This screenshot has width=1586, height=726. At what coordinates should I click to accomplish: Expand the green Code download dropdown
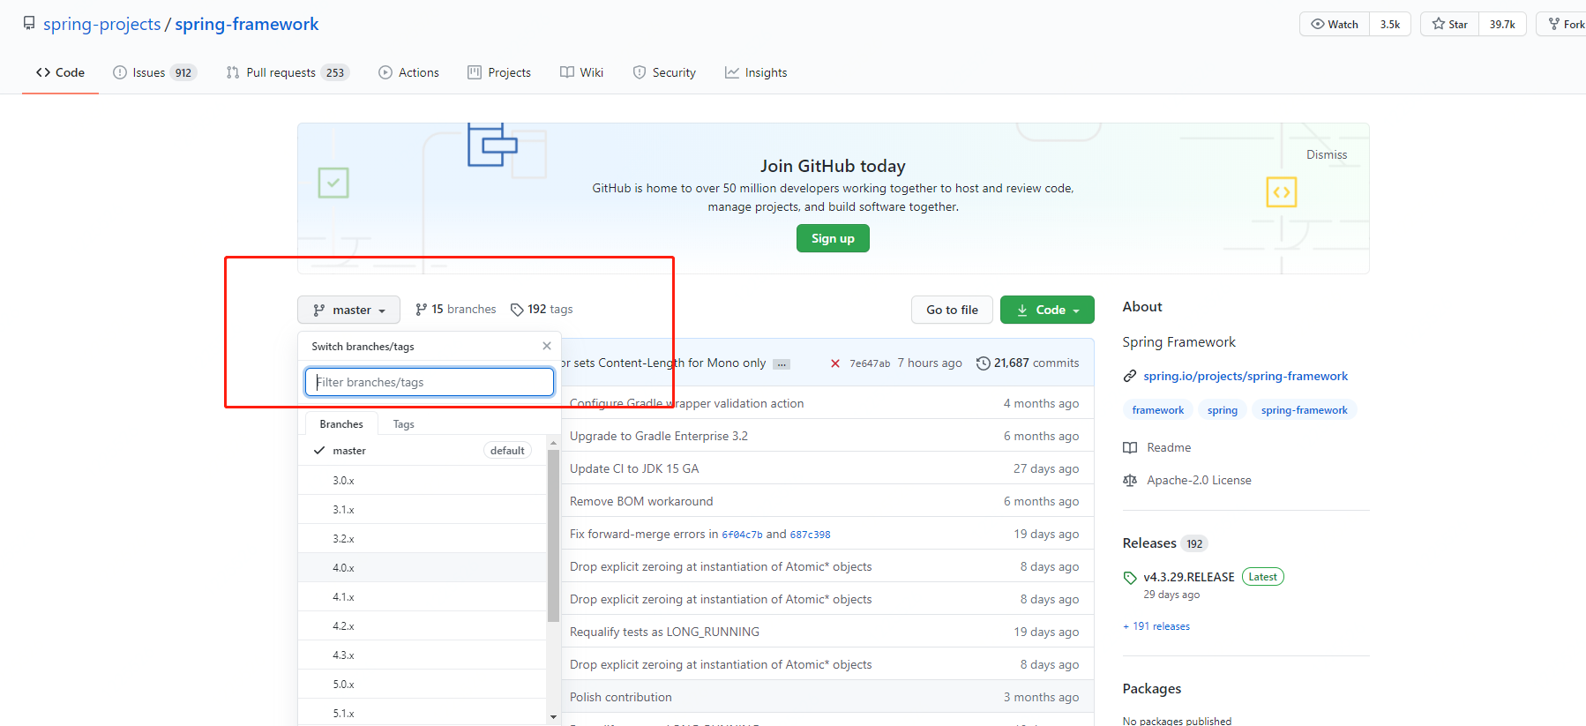[1047, 310]
